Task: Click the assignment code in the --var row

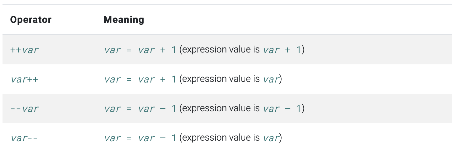Action: [x=140, y=108]
